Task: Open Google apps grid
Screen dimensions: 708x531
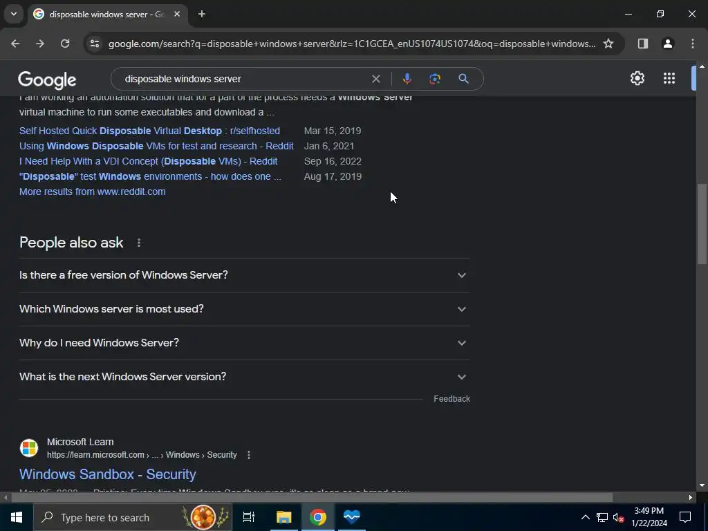Action: click(x=669, y=79)
